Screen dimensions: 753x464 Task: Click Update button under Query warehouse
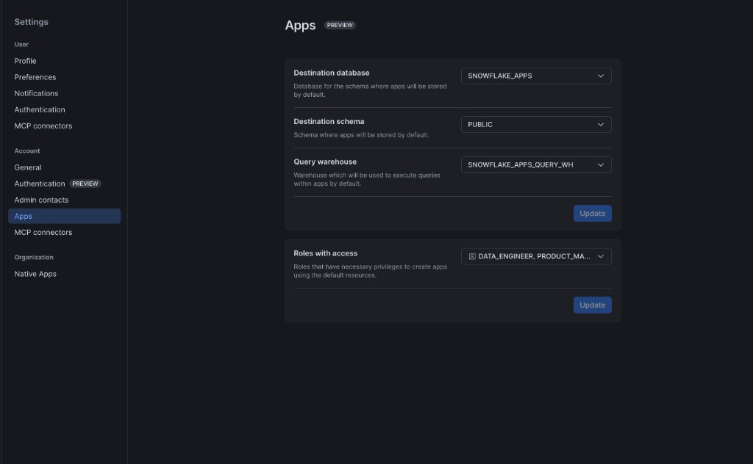click(592, 214)
